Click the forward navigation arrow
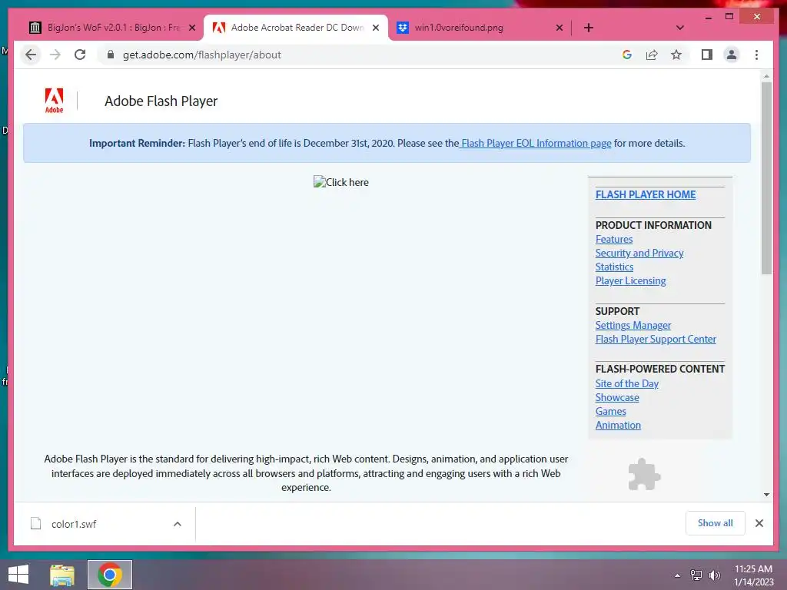The image size is (787, 590). click(55, 55)
